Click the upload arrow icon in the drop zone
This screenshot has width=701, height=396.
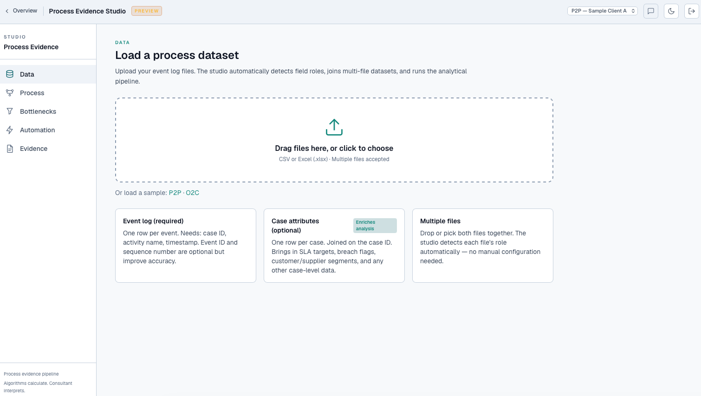coord(334,127)
